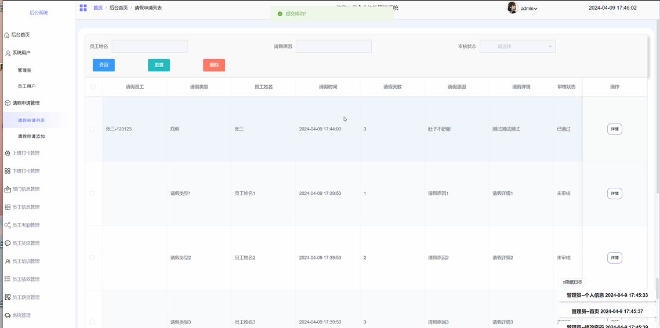Click the 审核状态 column header
660x328 pixels.
(x=567, y=87)
